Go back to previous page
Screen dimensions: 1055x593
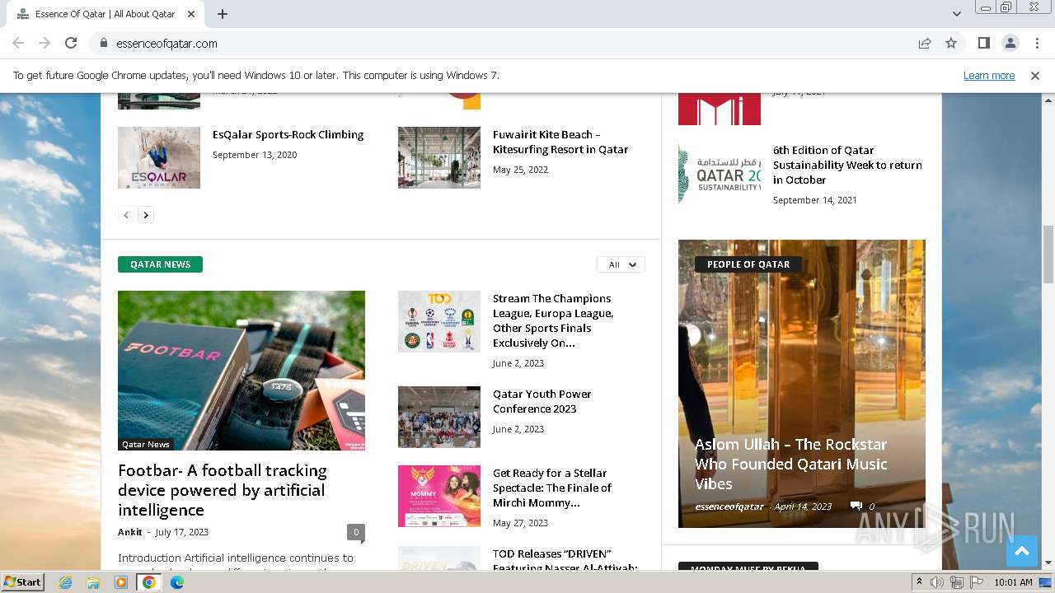(18, 43)
